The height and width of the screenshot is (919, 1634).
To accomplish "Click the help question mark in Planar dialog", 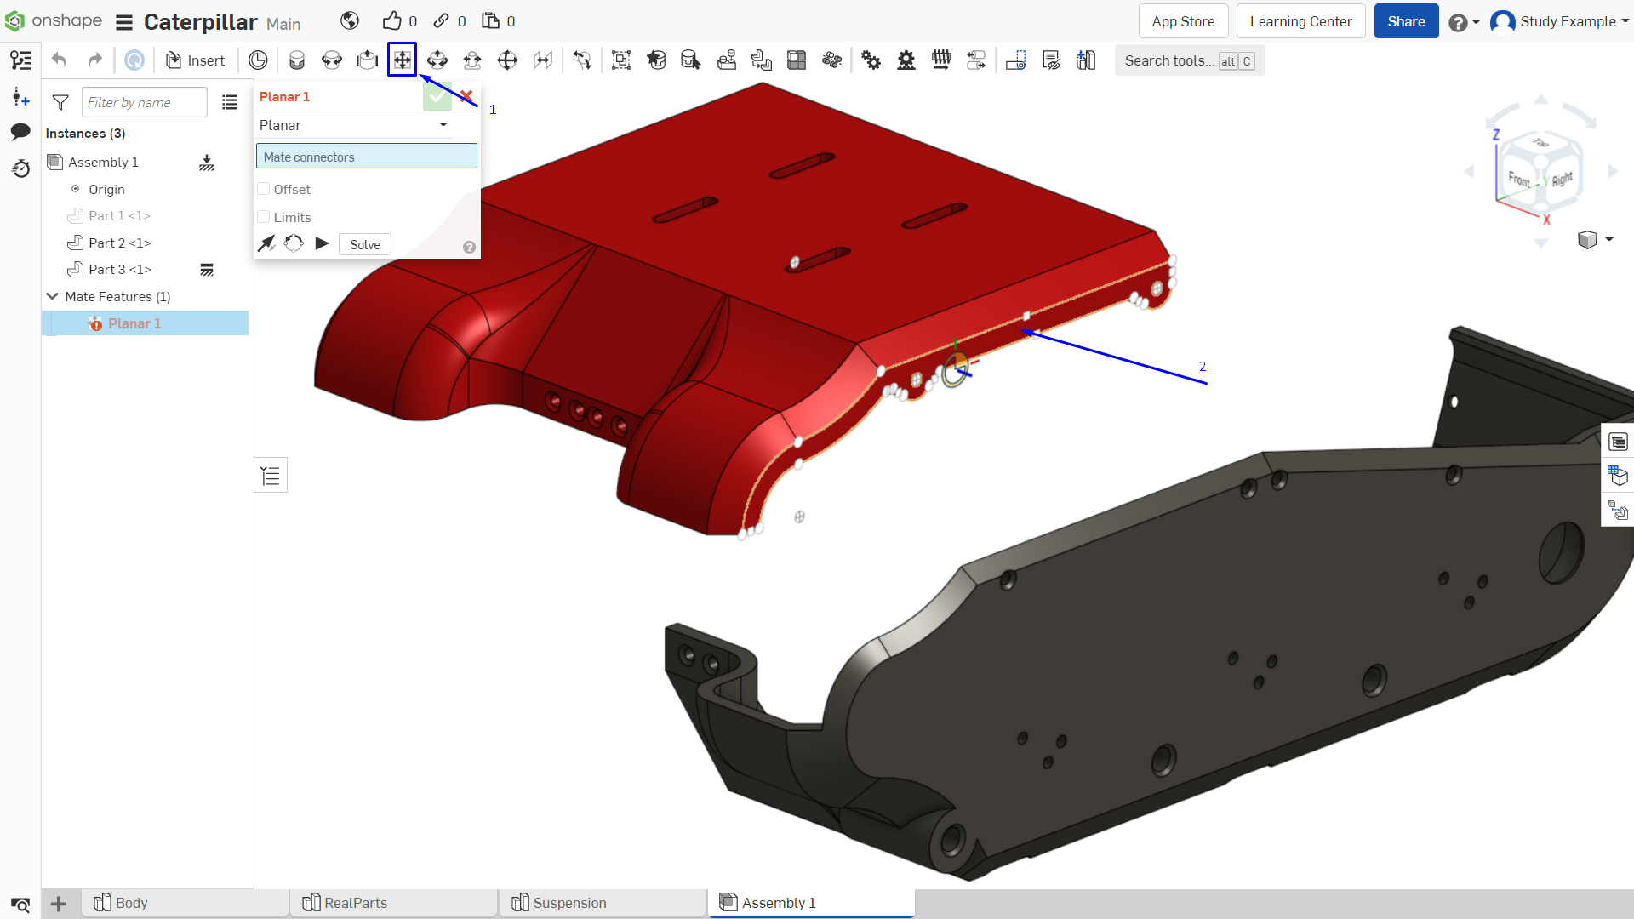I will point(469,248).
